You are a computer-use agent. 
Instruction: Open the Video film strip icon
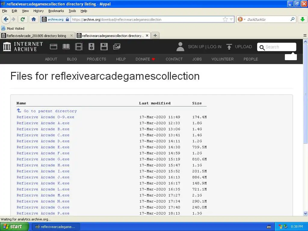point(79,47)
